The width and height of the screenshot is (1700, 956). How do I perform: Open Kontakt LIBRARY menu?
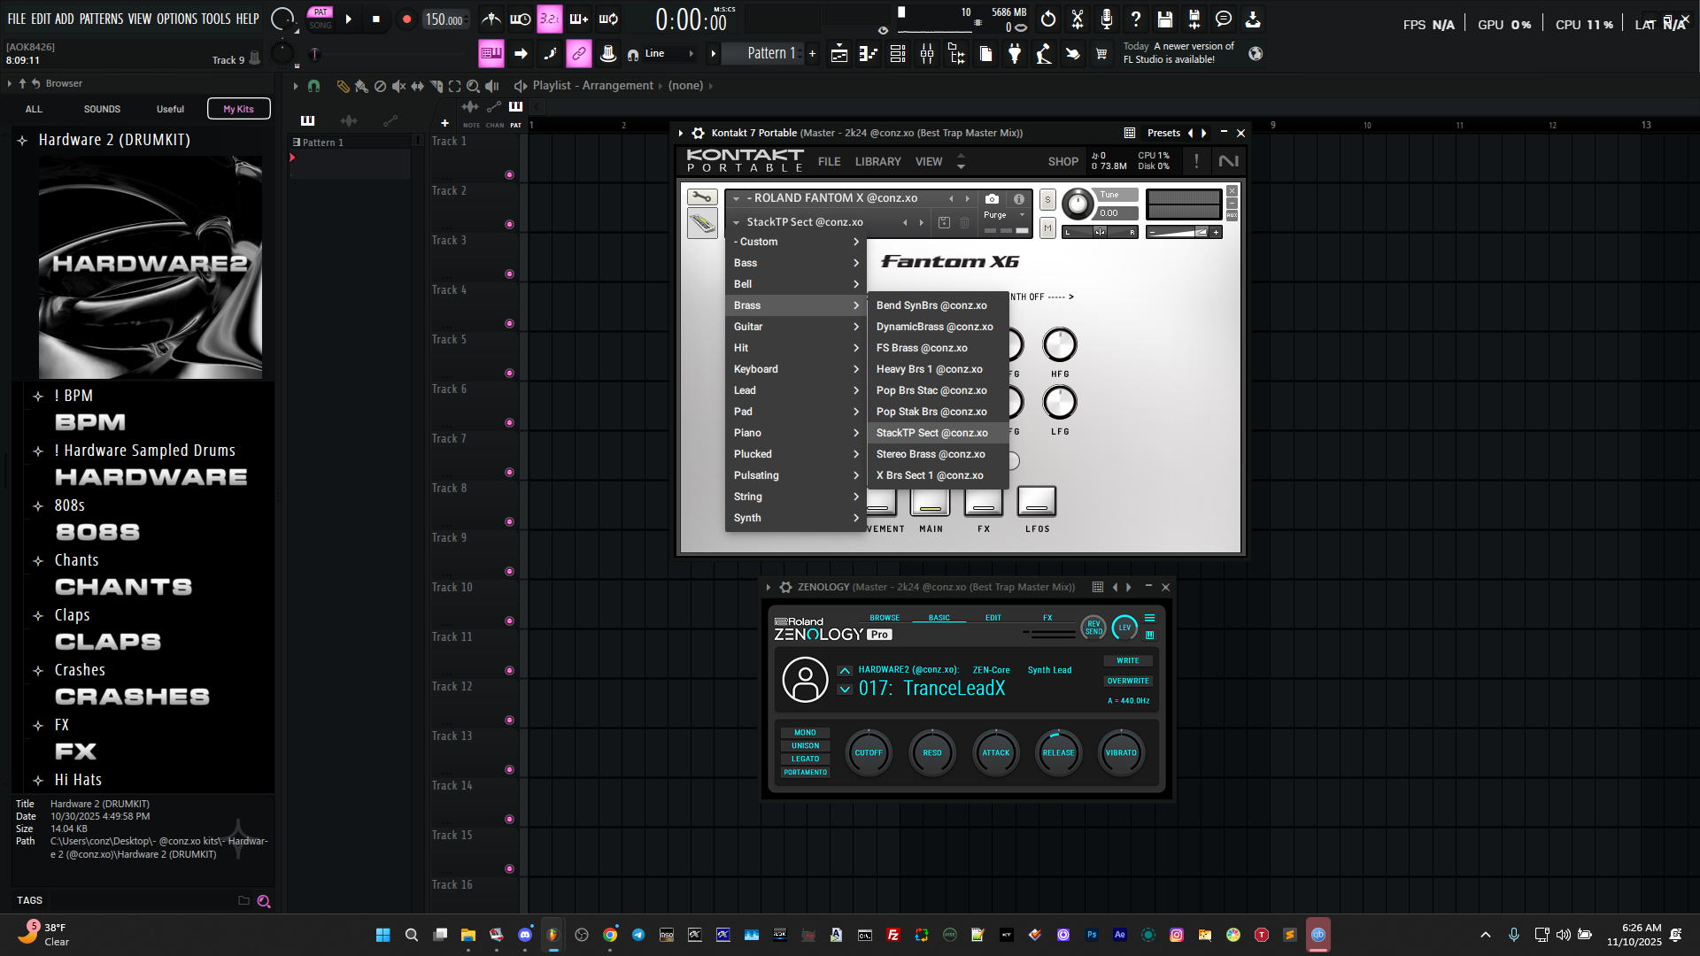tap(877, 161)
